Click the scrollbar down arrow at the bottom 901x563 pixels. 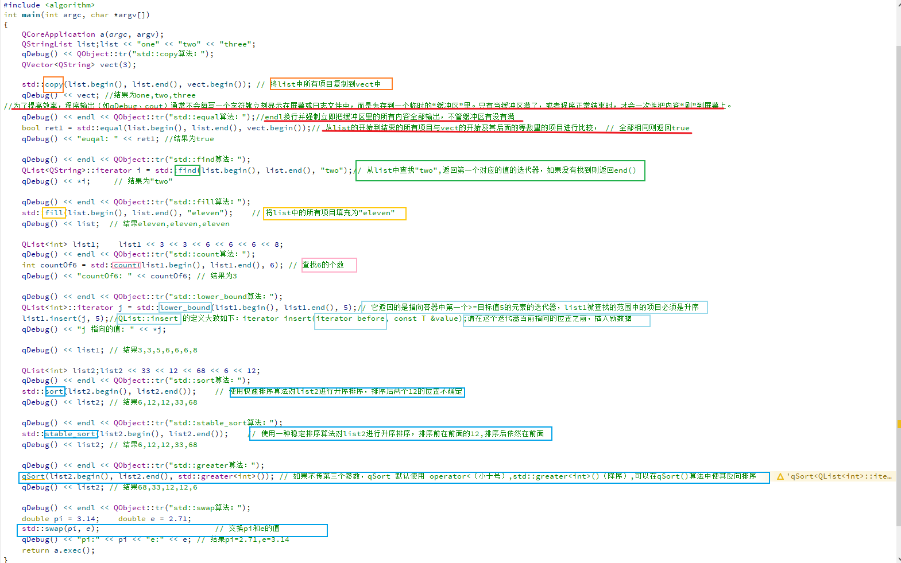(x=898, y=559)
